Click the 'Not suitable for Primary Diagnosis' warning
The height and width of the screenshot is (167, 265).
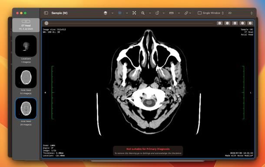tap(148, 149)
